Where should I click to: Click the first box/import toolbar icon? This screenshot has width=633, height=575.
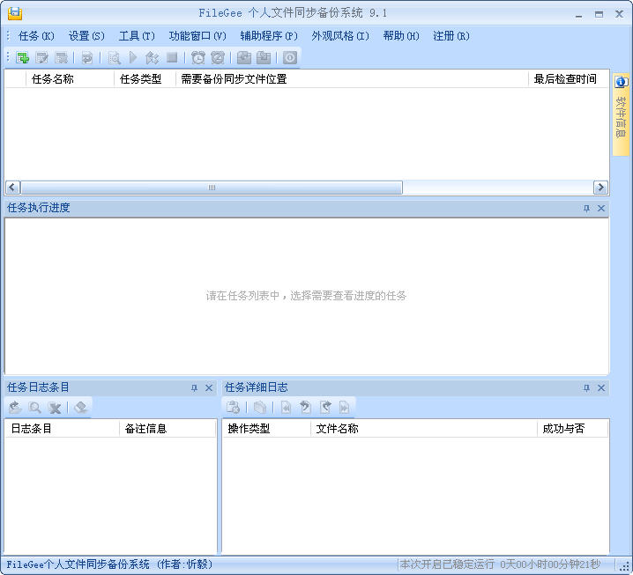[244, 57]
